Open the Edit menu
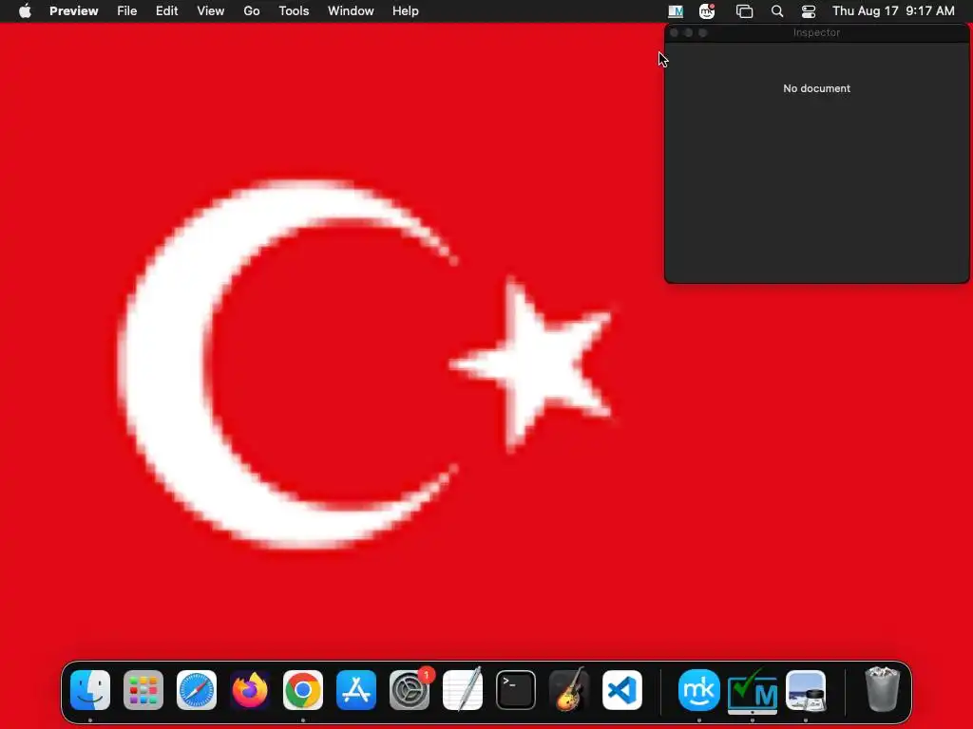 pyautogui.click(x=167, y=11)
